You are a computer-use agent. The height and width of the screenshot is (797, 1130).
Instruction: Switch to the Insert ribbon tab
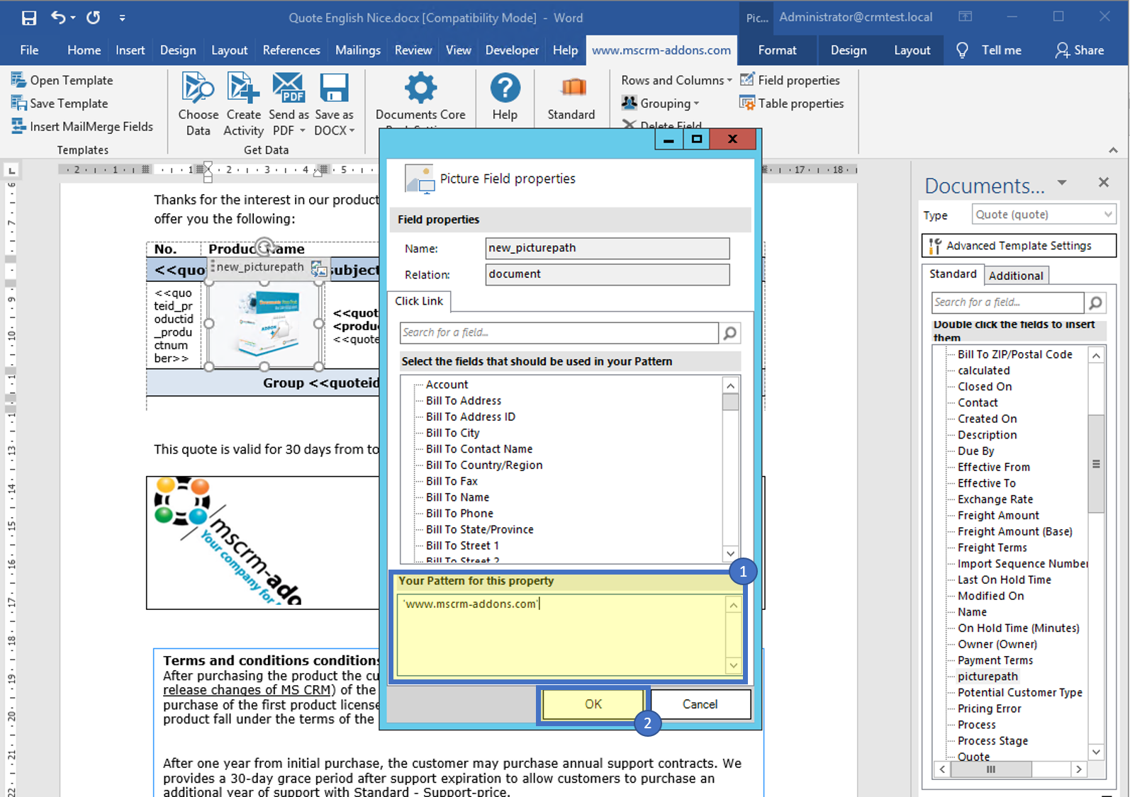click(x=130, y=50)
